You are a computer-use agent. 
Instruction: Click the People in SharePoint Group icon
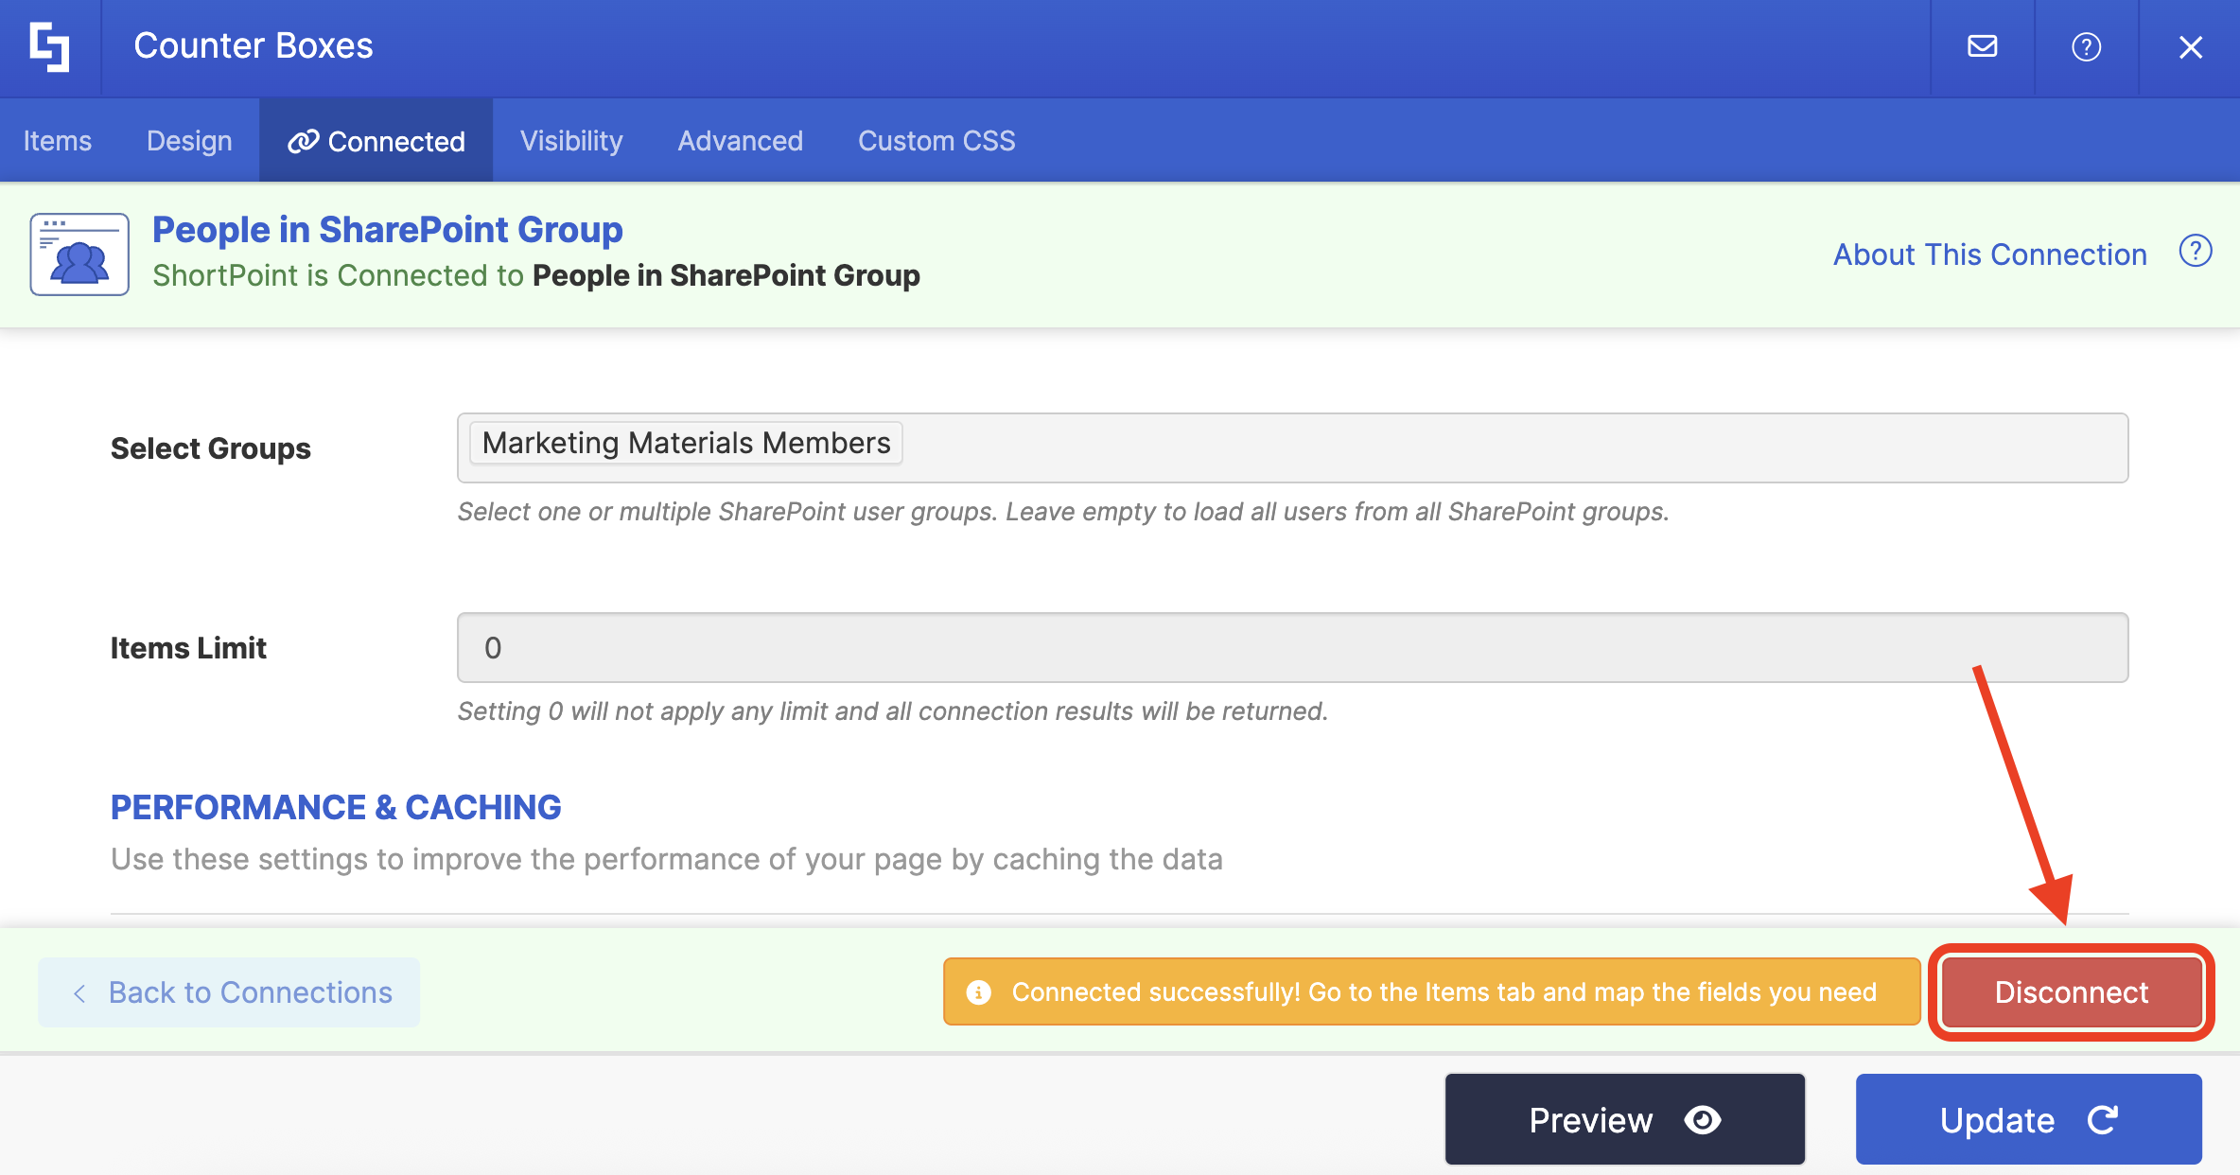click(x=79, y=254)
